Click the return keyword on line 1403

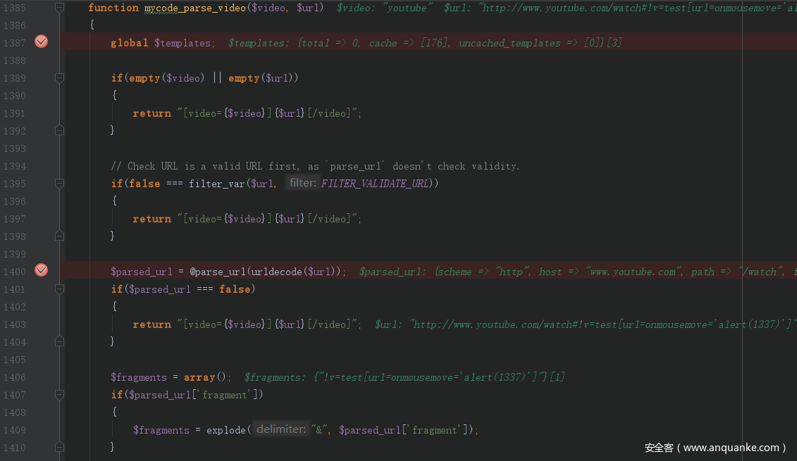coord(152,324)
